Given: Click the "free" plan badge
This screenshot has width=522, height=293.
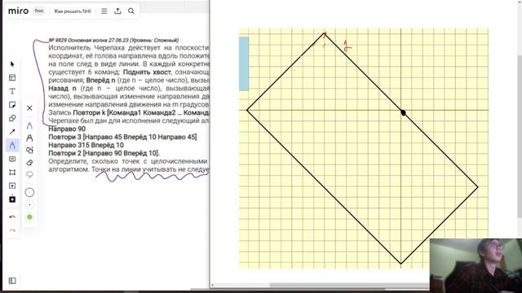Looking at the screenshot, I should tap(39, 11).
